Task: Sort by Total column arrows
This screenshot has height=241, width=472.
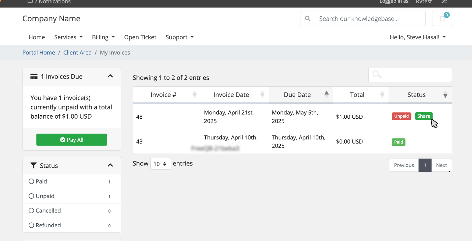Action: (382, 95)
